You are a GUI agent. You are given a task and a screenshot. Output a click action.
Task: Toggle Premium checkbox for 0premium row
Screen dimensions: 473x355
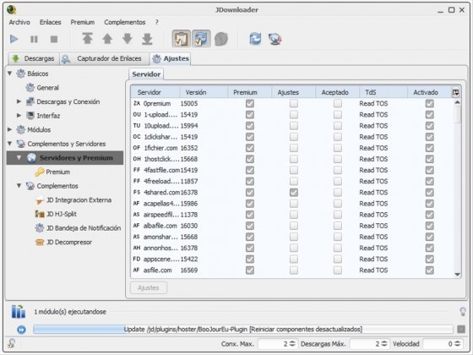click(250, 103)
